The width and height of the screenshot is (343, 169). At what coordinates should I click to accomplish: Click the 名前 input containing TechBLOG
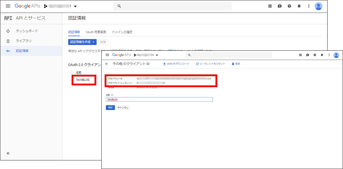click(159, 99)
